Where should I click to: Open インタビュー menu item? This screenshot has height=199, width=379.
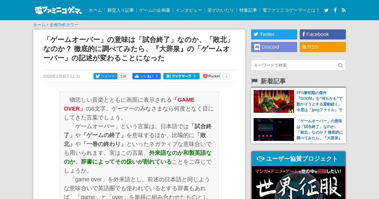[189, 10]
